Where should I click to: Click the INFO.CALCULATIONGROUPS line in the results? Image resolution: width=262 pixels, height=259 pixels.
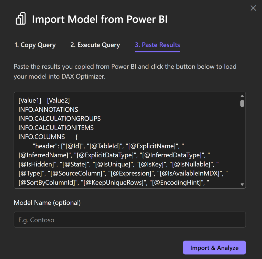(59, 119)
